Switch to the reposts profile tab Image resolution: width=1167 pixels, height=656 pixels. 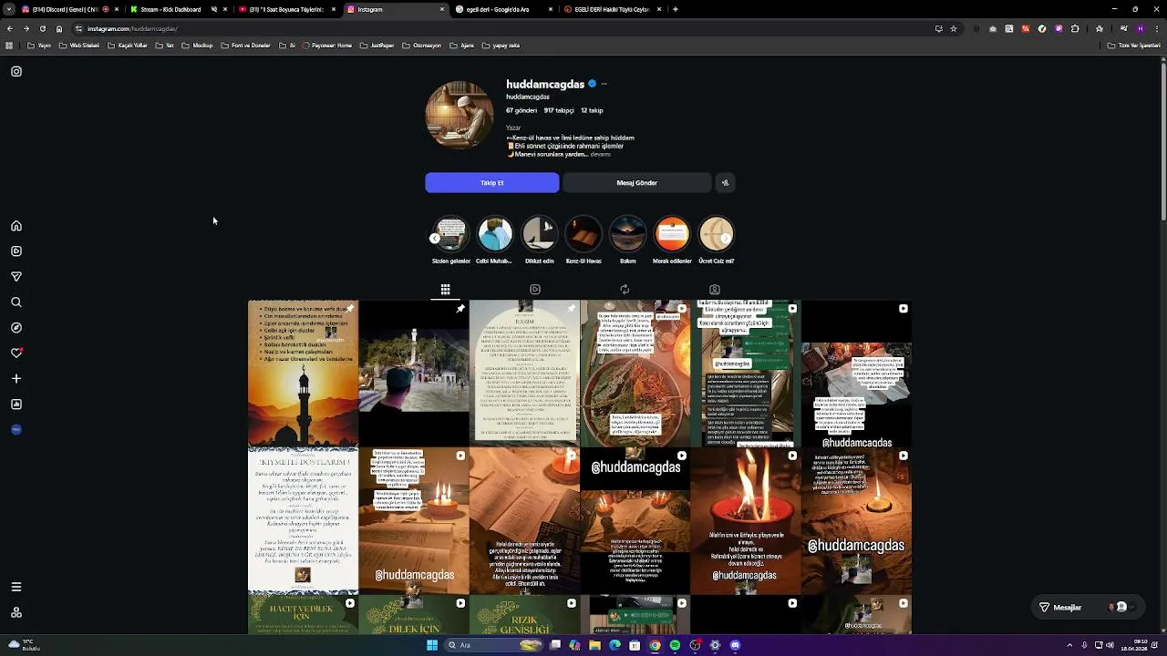[x=625, y=290]
